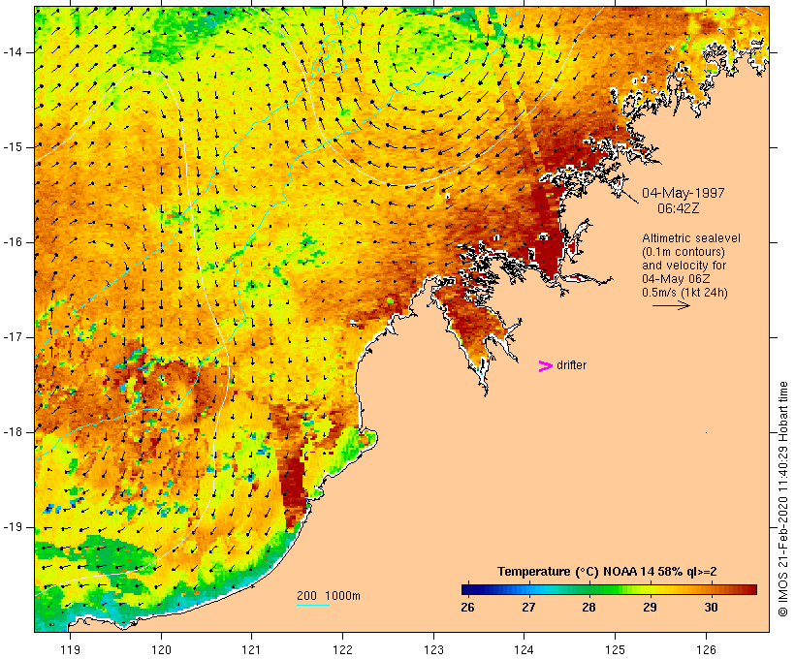The image size is (795, 659).
Task: Click the 'Temperature (°C) NOAA 14 58% ql>=2' title
Action: (x=607, y=572)
